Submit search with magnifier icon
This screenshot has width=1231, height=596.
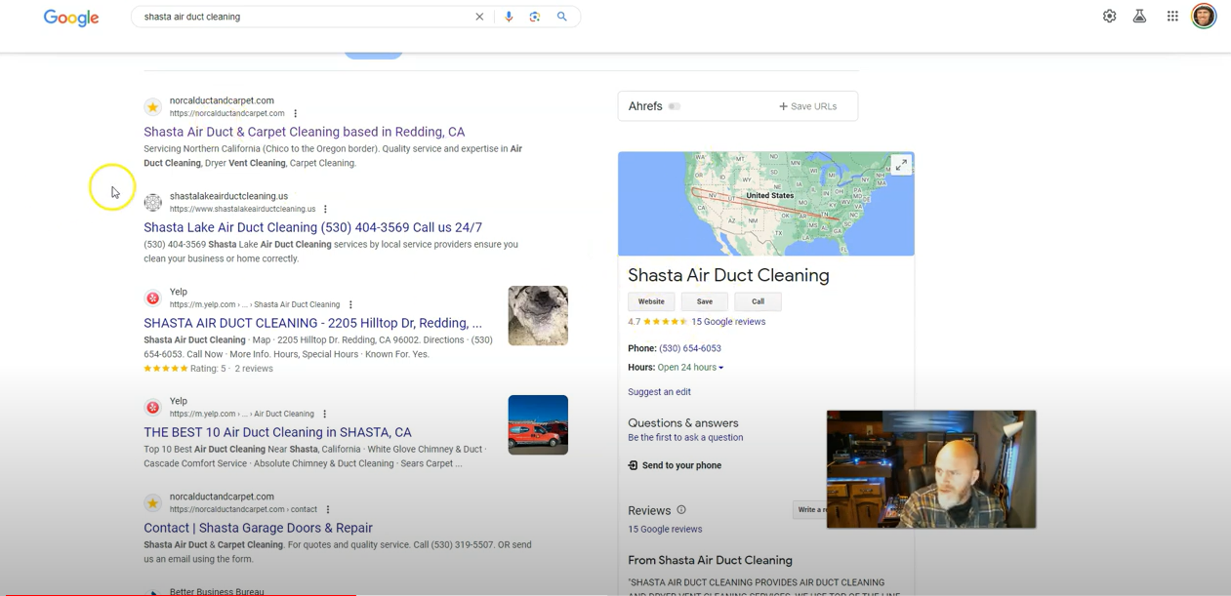[x=562, y=17]
